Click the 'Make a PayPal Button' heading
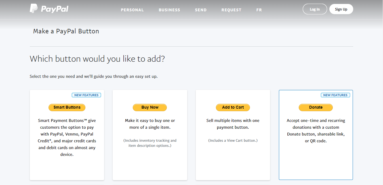383x185 pixels. pyautogui.click(x=66, y=31)
